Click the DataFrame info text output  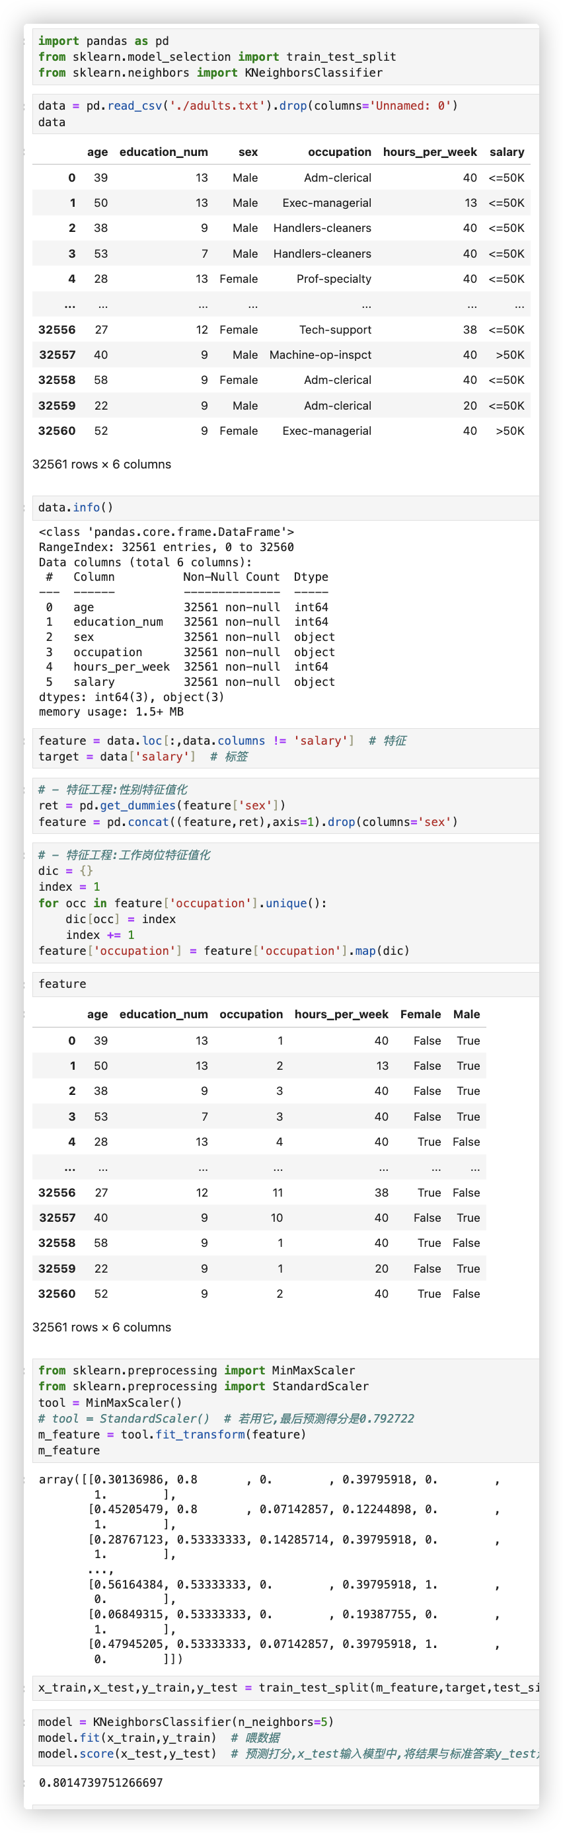186,622
